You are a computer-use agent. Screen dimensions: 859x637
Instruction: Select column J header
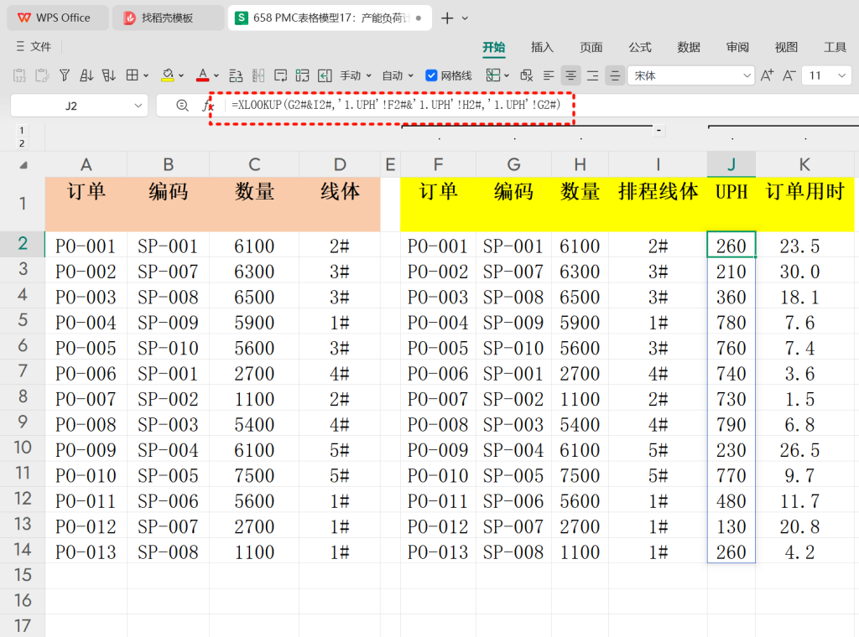click(x=731, y=165)
